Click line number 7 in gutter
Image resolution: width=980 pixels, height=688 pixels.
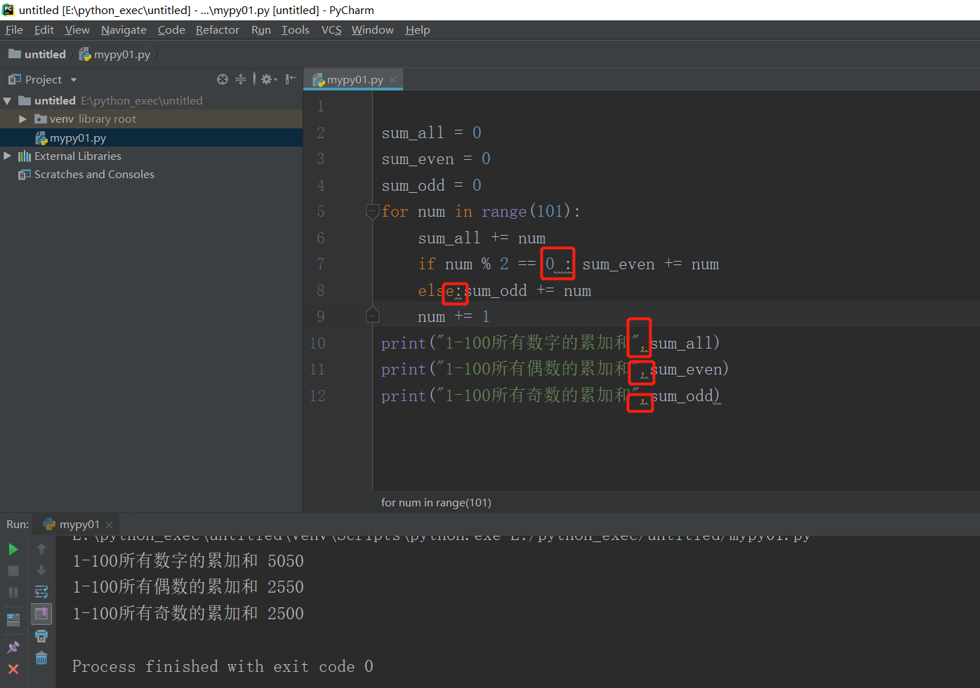tap(321, 264)
